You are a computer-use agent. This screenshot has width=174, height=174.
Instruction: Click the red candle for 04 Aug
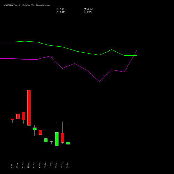click(x=24, y=116)
